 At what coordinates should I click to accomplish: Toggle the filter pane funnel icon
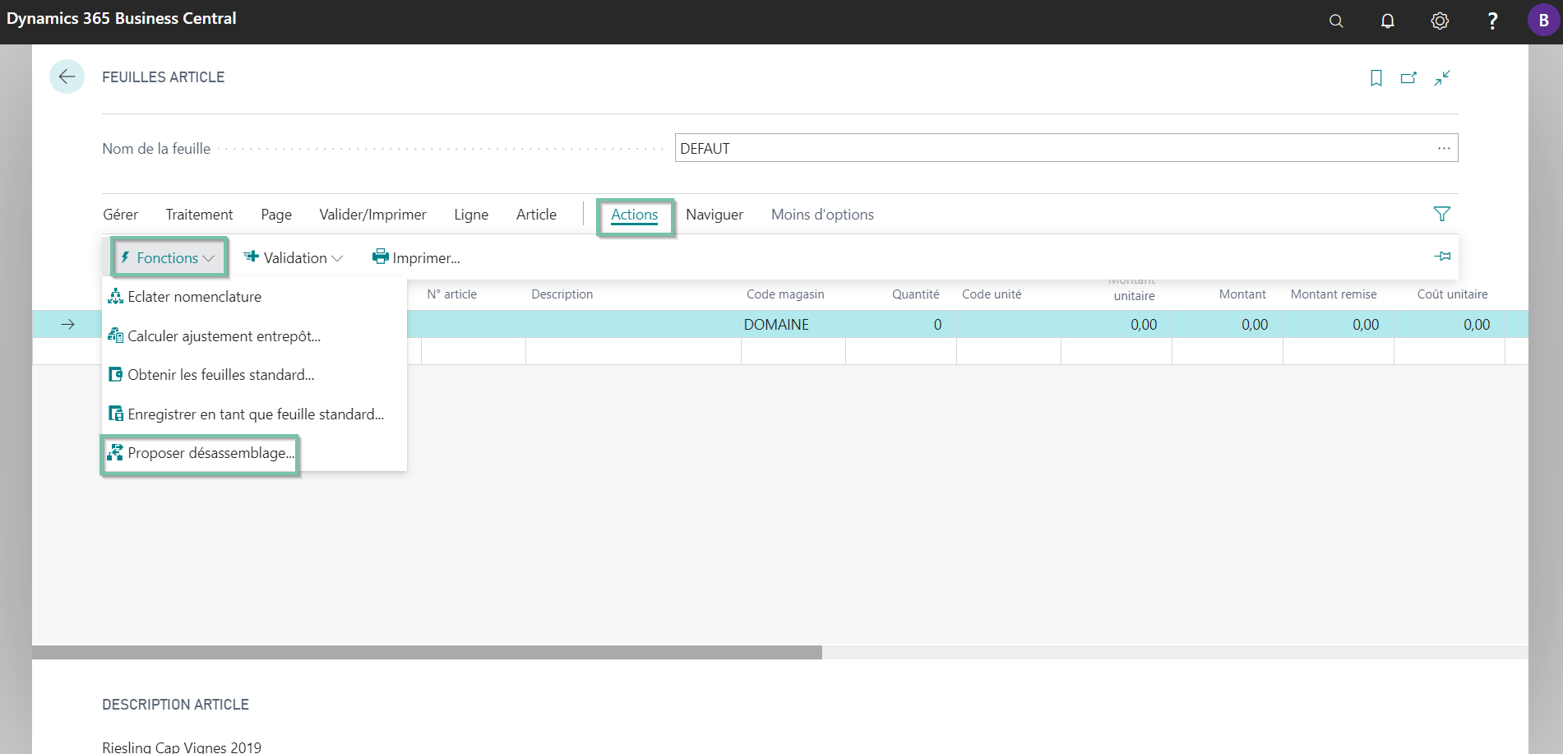coord(1442,214)
